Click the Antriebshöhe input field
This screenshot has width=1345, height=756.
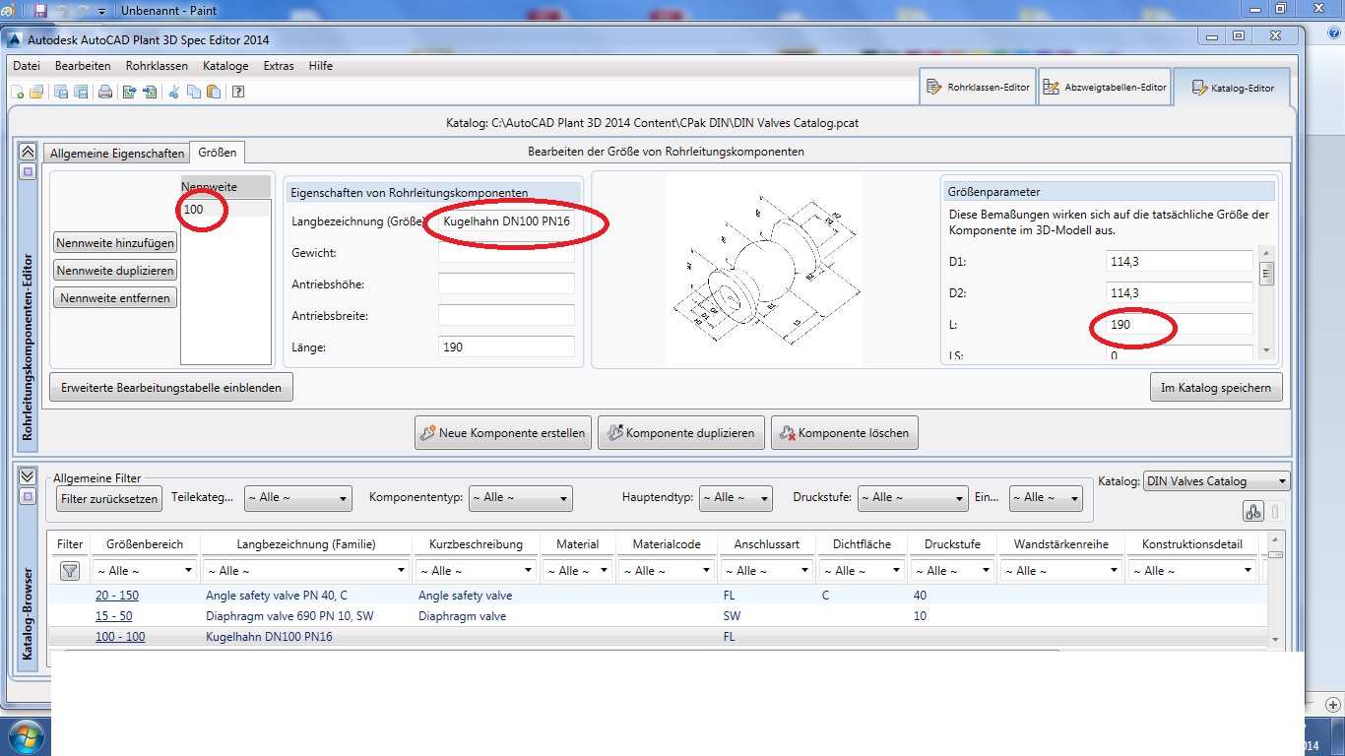pos(506,284)
